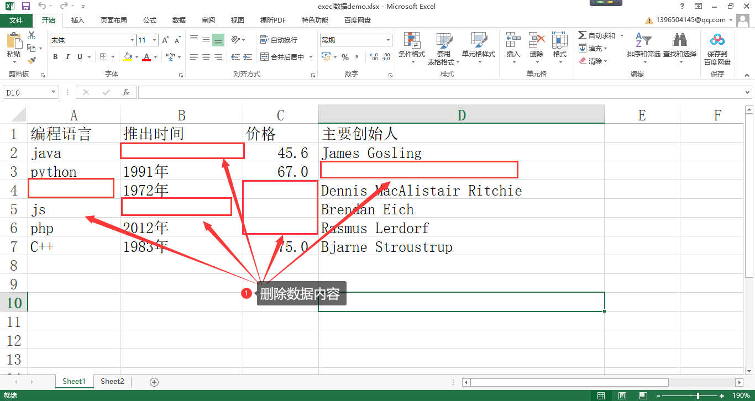Click the Copy icon in the clipboard group
The height and width of the screenshot is (401, 755).
31,48
